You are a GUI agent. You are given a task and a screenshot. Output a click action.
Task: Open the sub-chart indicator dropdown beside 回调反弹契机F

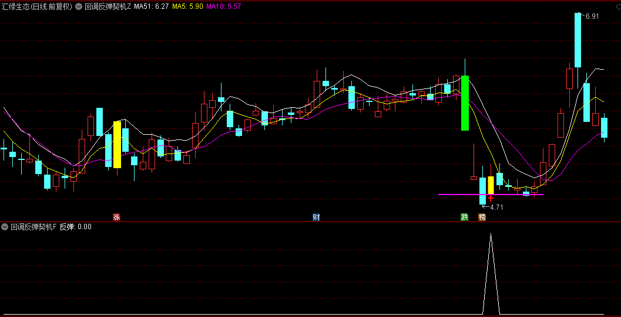(x=5, y=227)
